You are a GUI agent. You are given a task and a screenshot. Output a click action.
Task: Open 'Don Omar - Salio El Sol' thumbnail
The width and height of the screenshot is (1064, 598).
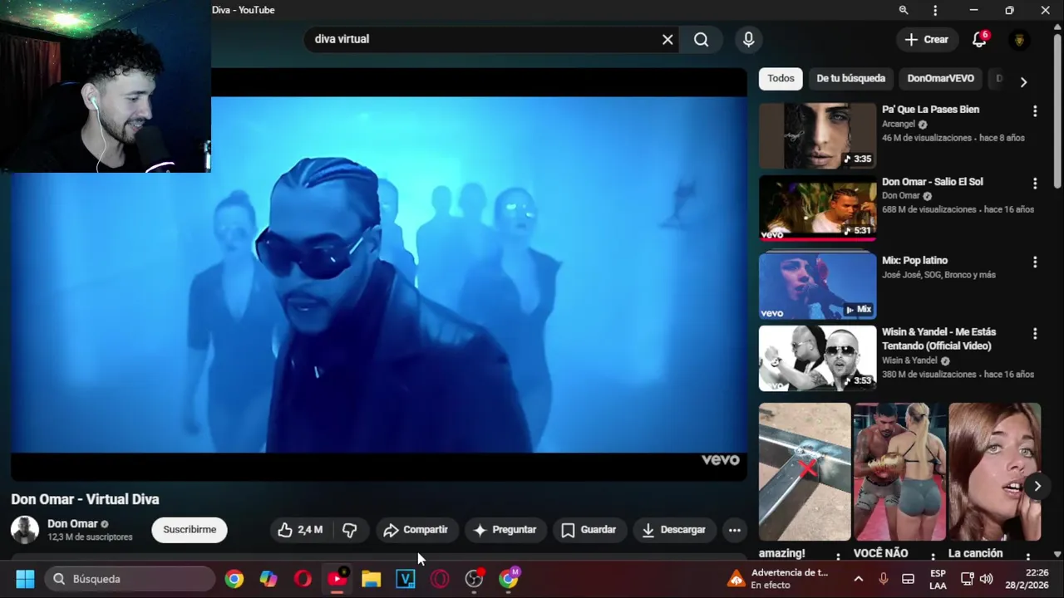pos(817,208)
